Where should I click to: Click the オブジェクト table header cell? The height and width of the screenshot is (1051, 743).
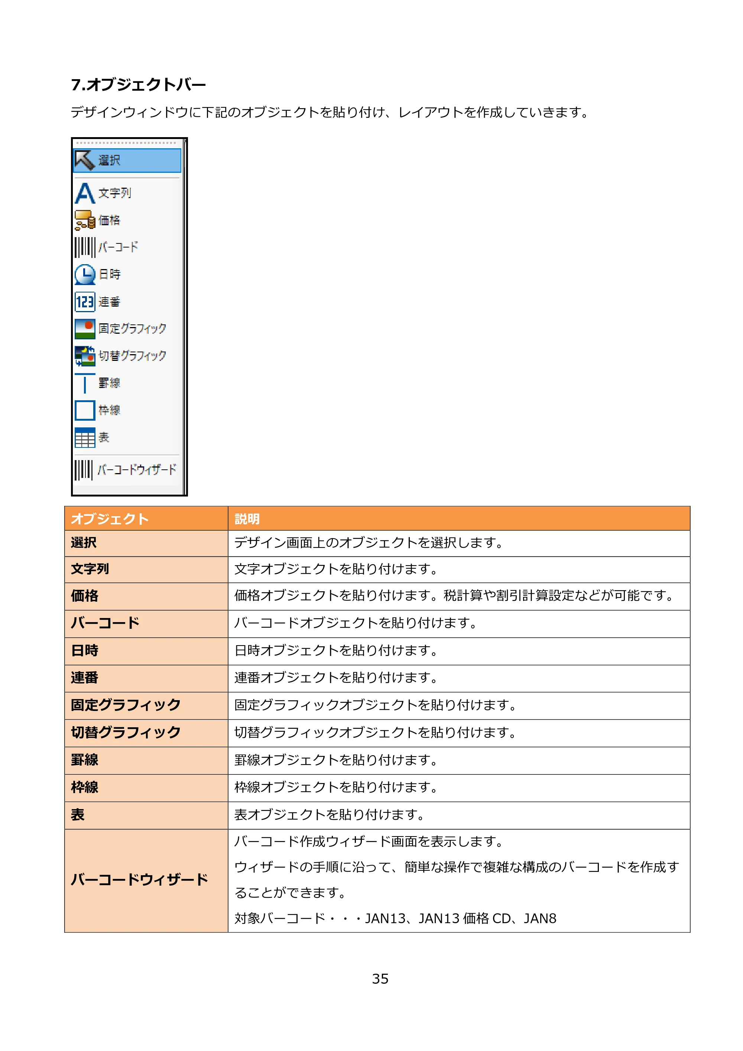pyautogui.click(x=146, y=519)
